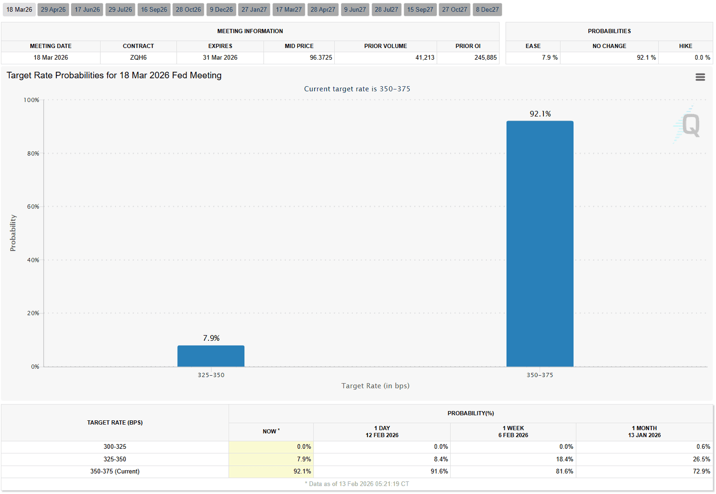The height and width of the screenshot is (494, 716).
Task: Click the 92.1% bar for 350-375
Action: (x=540, y=244)
